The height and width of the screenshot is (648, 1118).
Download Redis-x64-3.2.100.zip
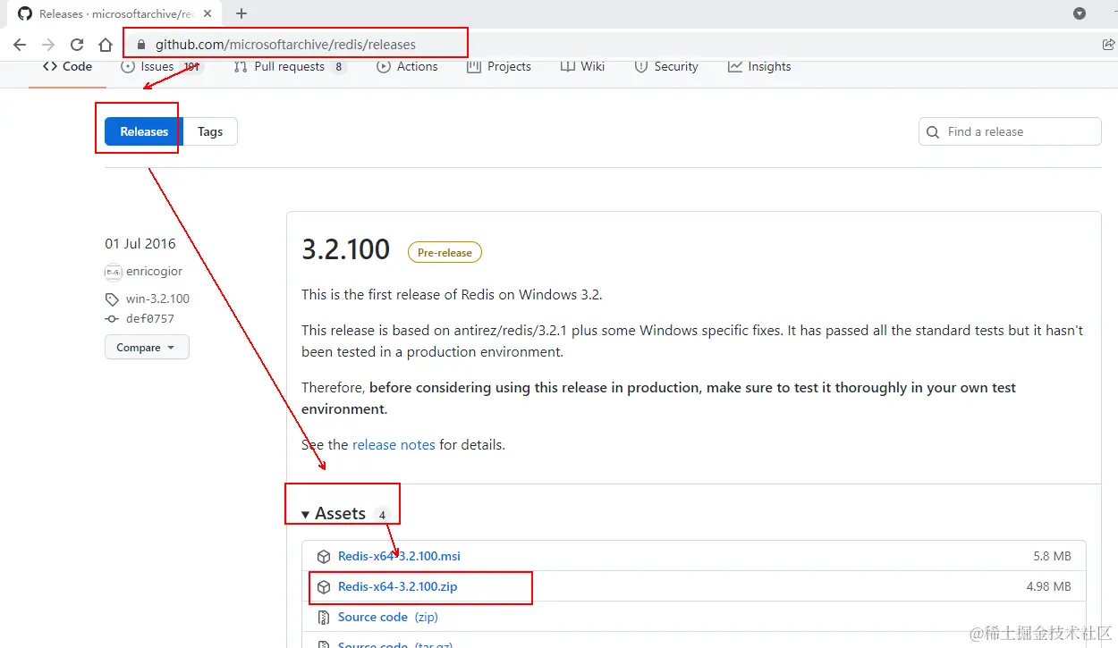[397, 586]
